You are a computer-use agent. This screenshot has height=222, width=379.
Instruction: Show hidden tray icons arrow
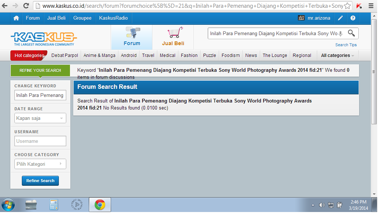pyautogui.click(x=313, y=205)
